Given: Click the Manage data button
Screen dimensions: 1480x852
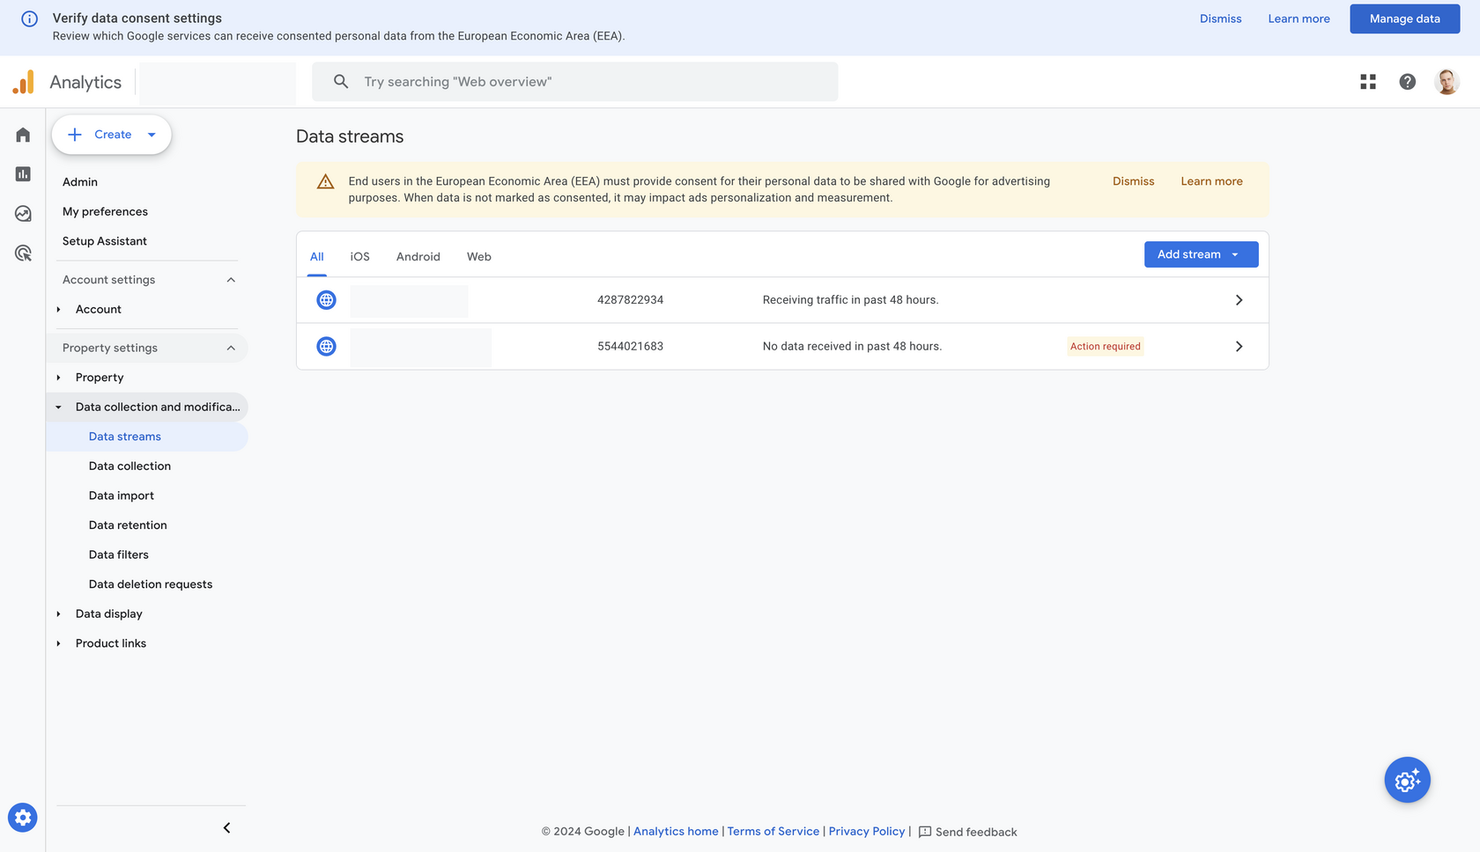Looking at the screenshot, I should click(1404, 18).
